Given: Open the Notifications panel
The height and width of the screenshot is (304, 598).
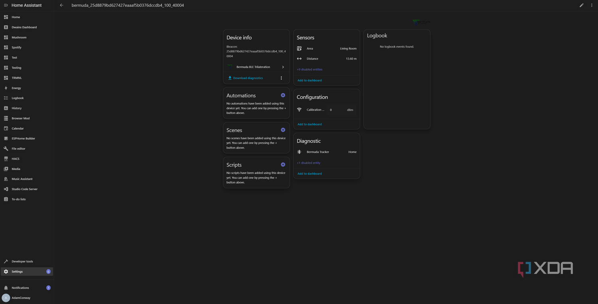Looking at the screenshot, I should coord(27,288).
